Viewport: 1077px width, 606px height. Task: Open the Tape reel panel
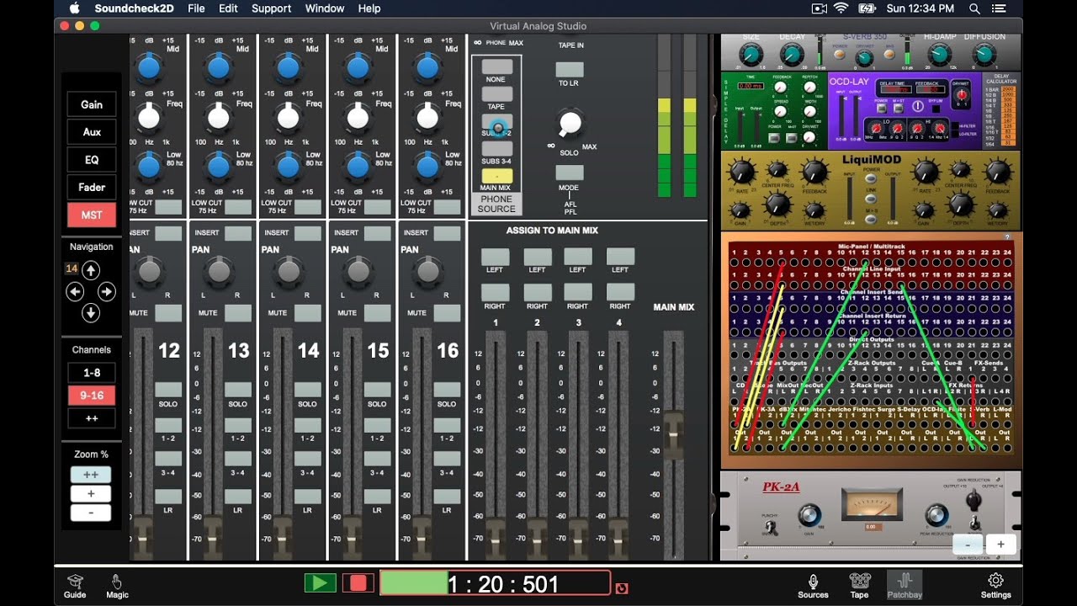859,587
